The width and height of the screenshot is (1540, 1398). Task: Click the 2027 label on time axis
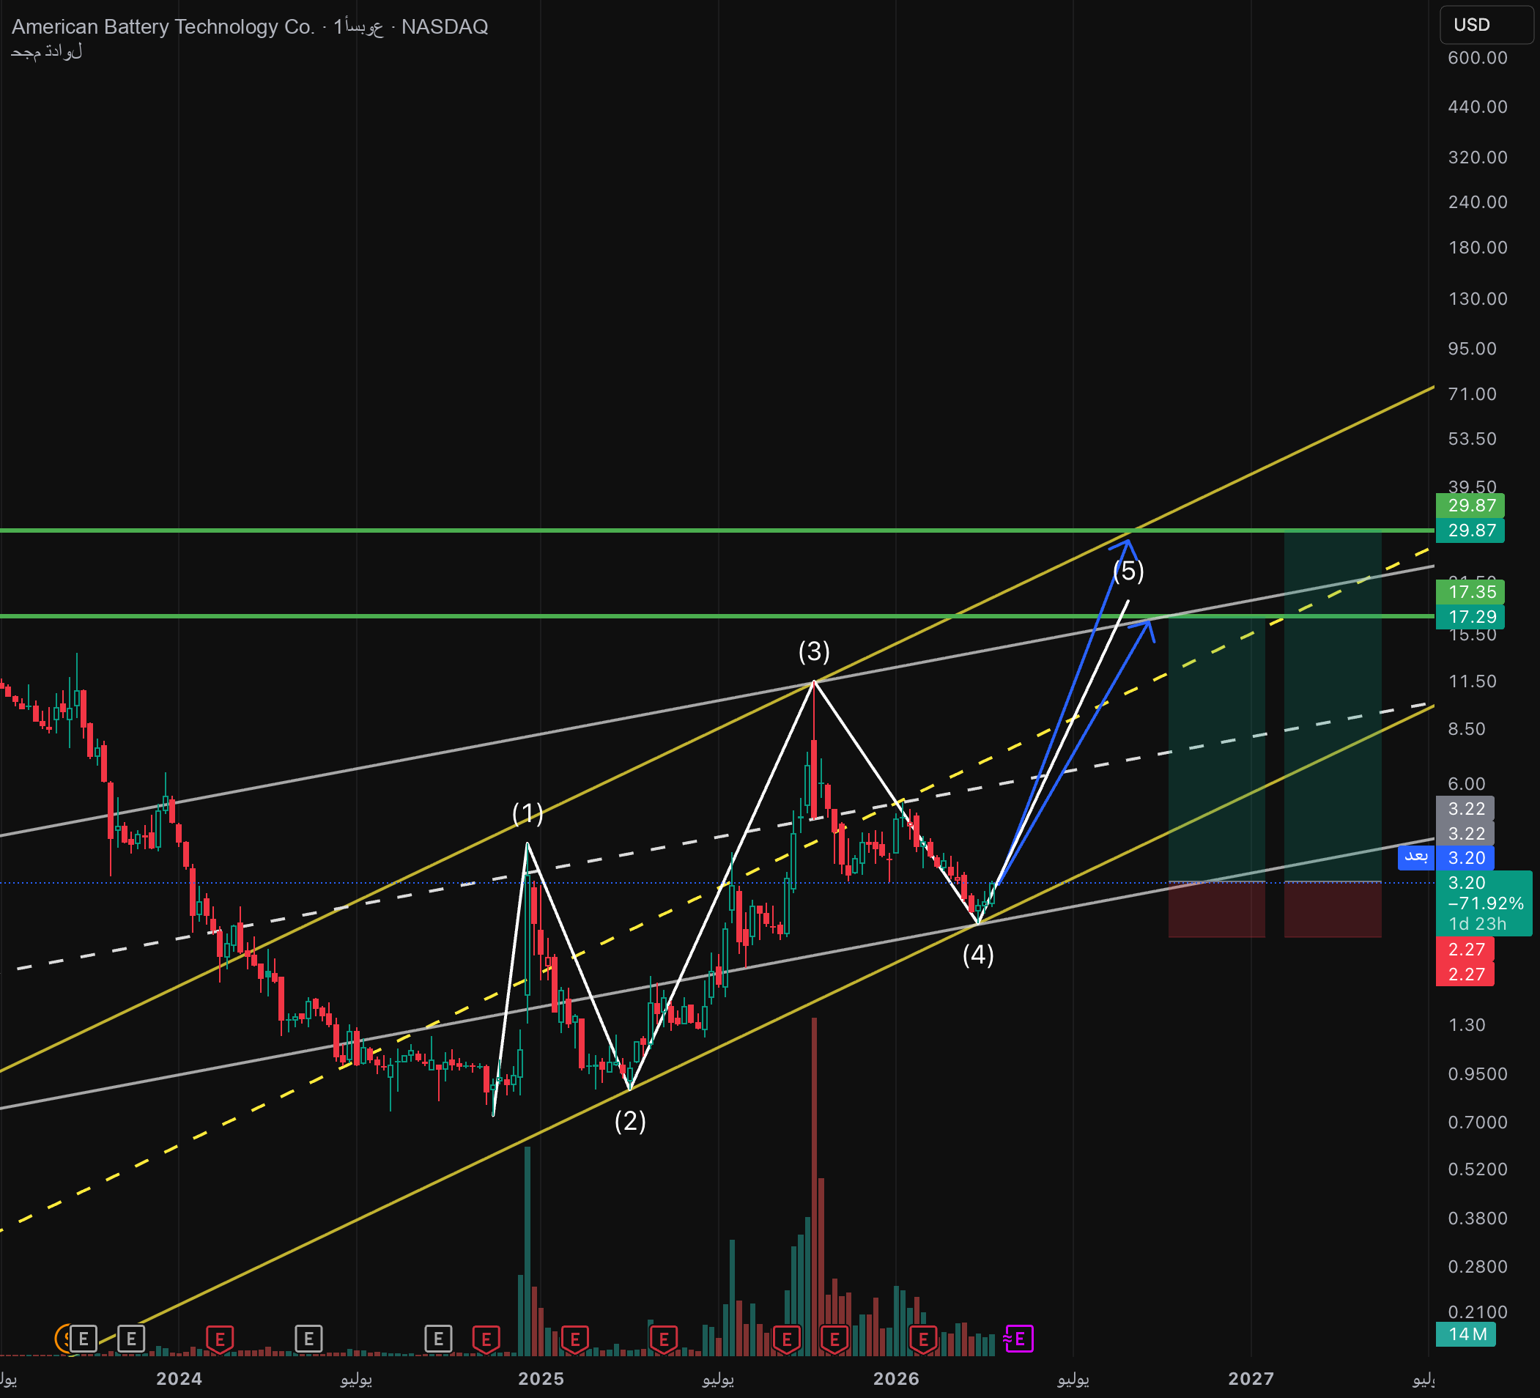point(1251,1378)
